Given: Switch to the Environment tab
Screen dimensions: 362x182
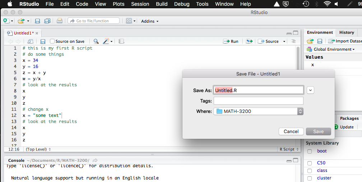Looking at the screenshot, I should [x=320, y=32].
